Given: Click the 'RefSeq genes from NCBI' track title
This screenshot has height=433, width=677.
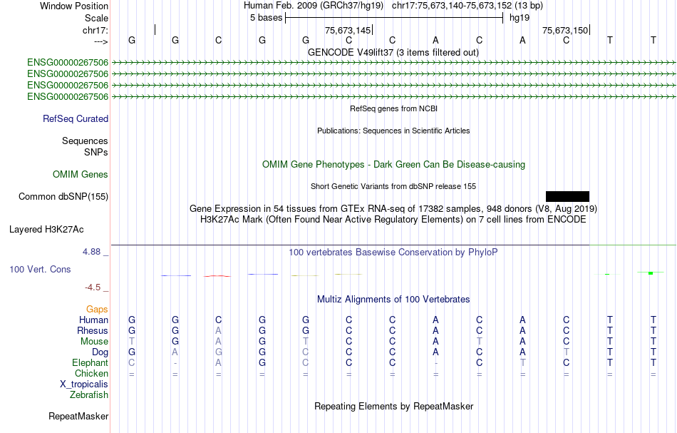Looking at the screenshot, I should coord(394,109).
